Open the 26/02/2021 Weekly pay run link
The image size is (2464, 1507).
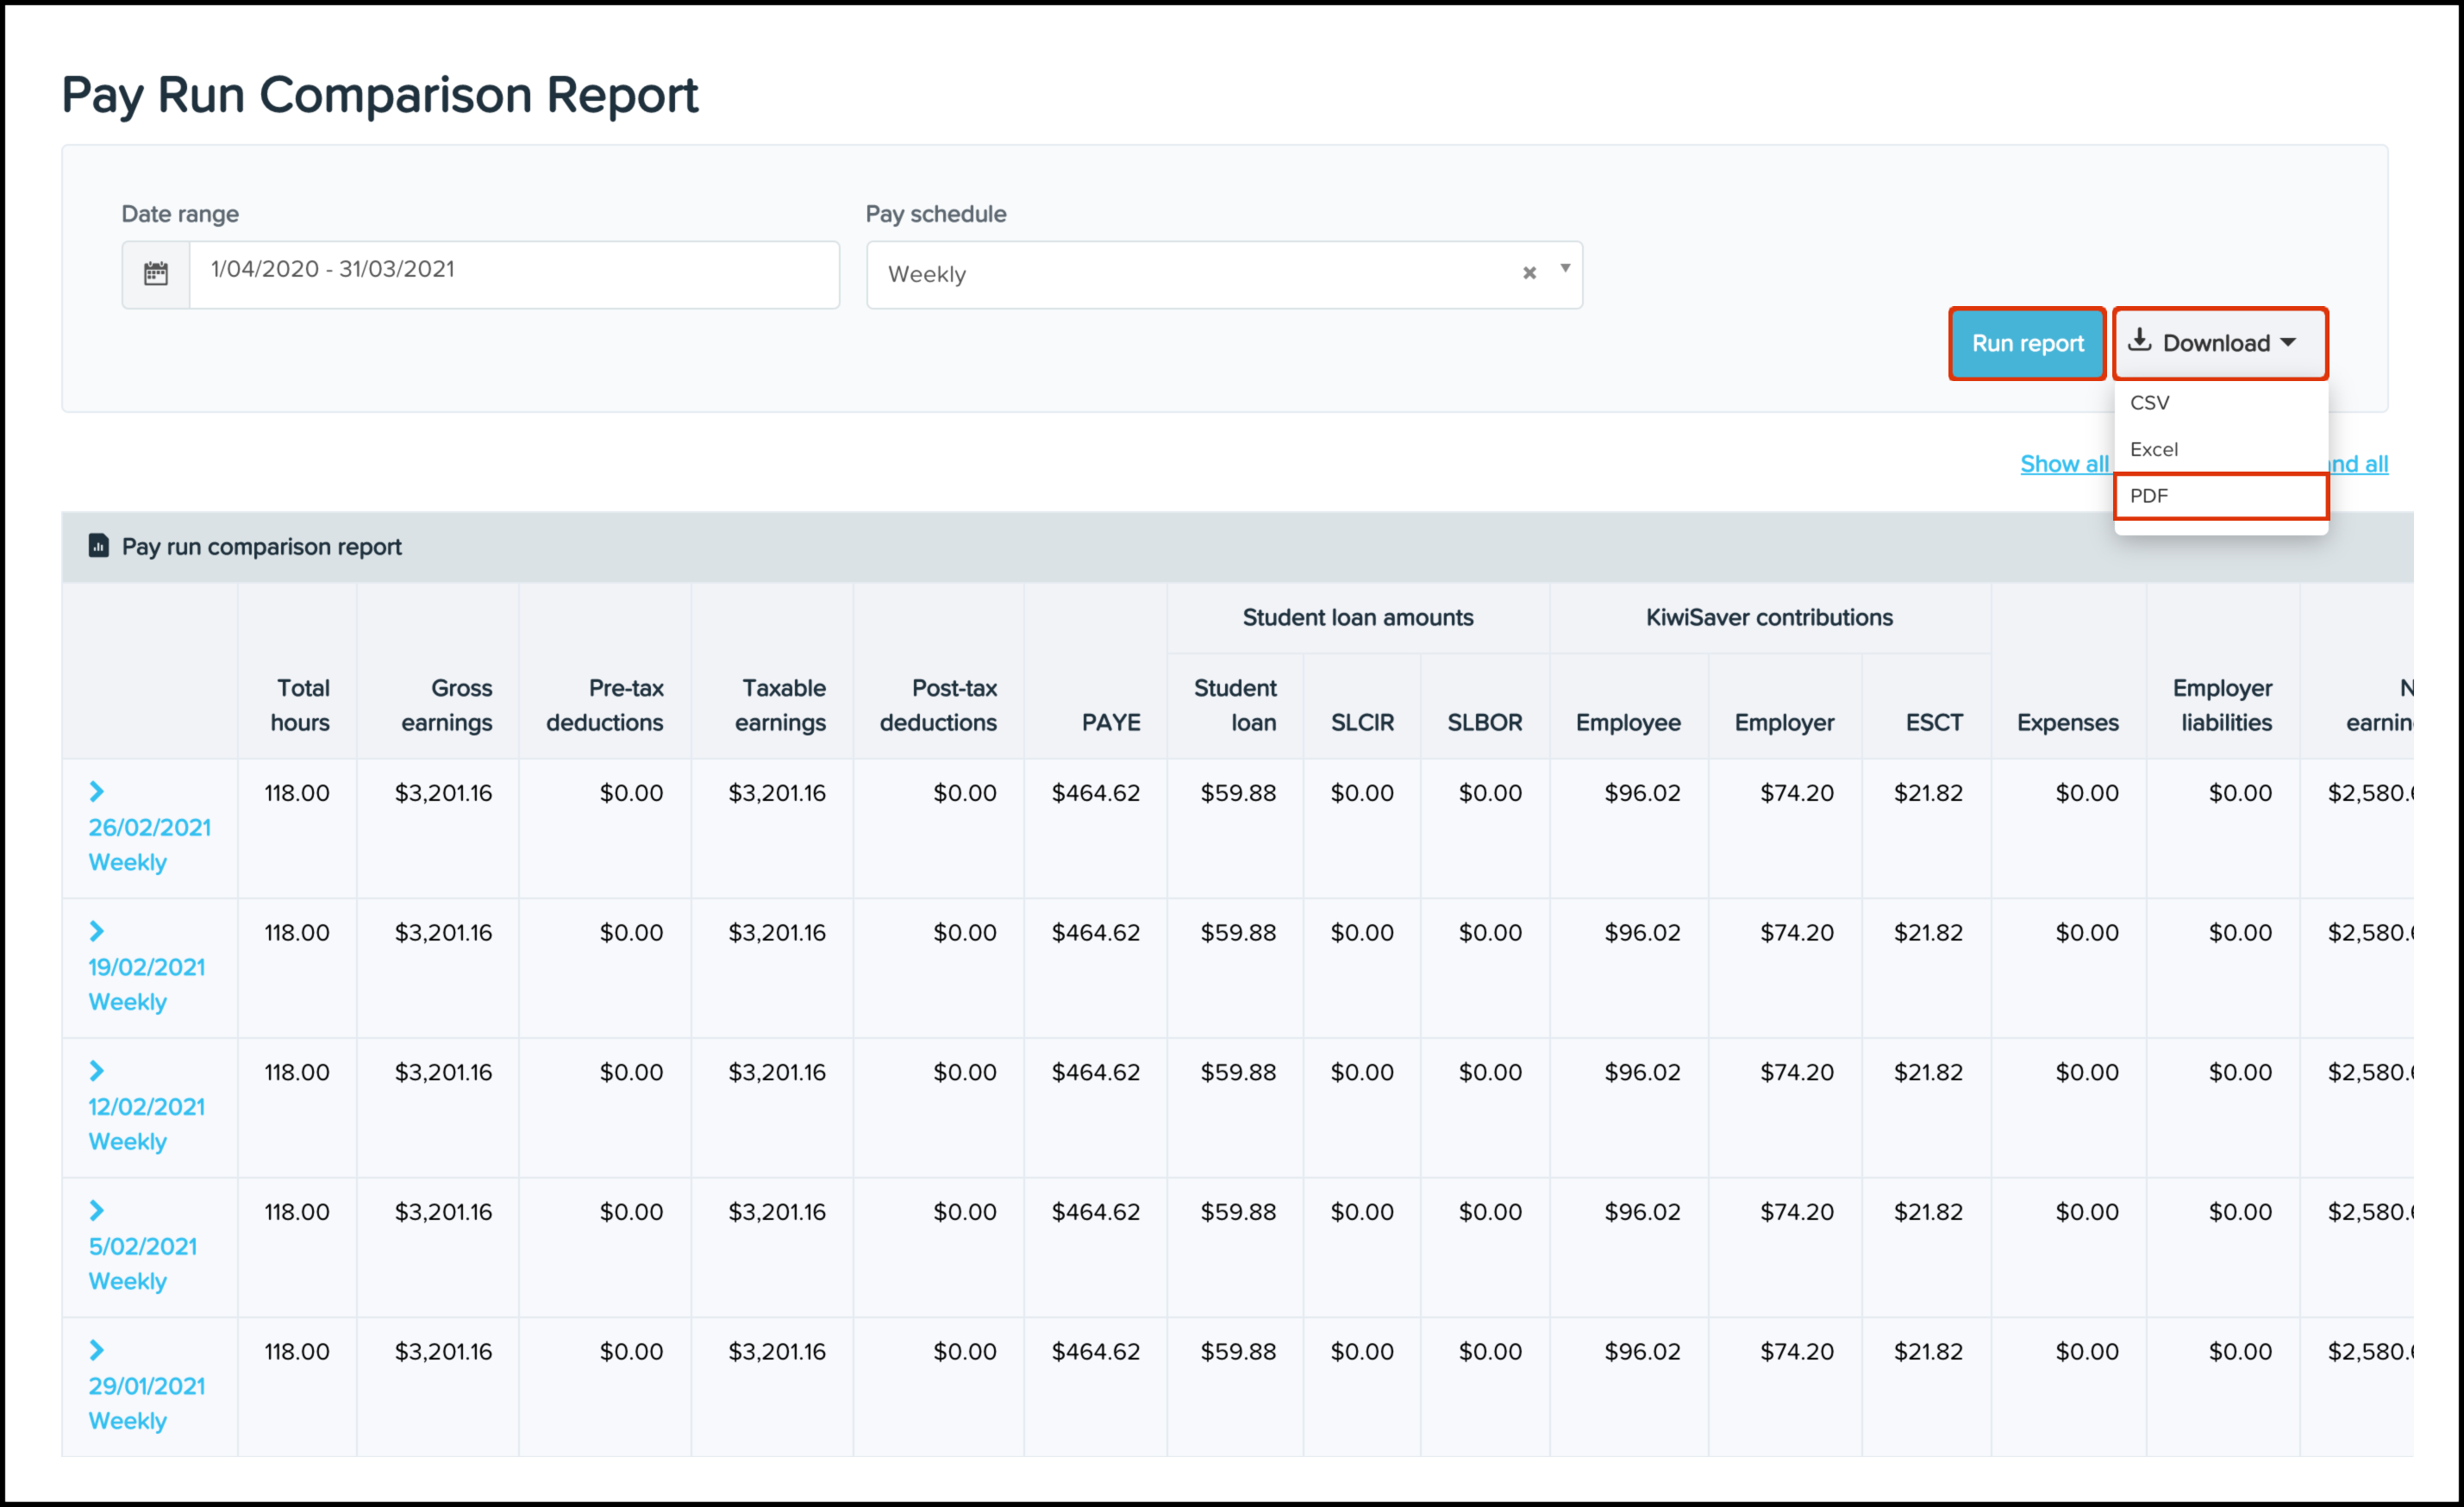(x=149, y=828)
